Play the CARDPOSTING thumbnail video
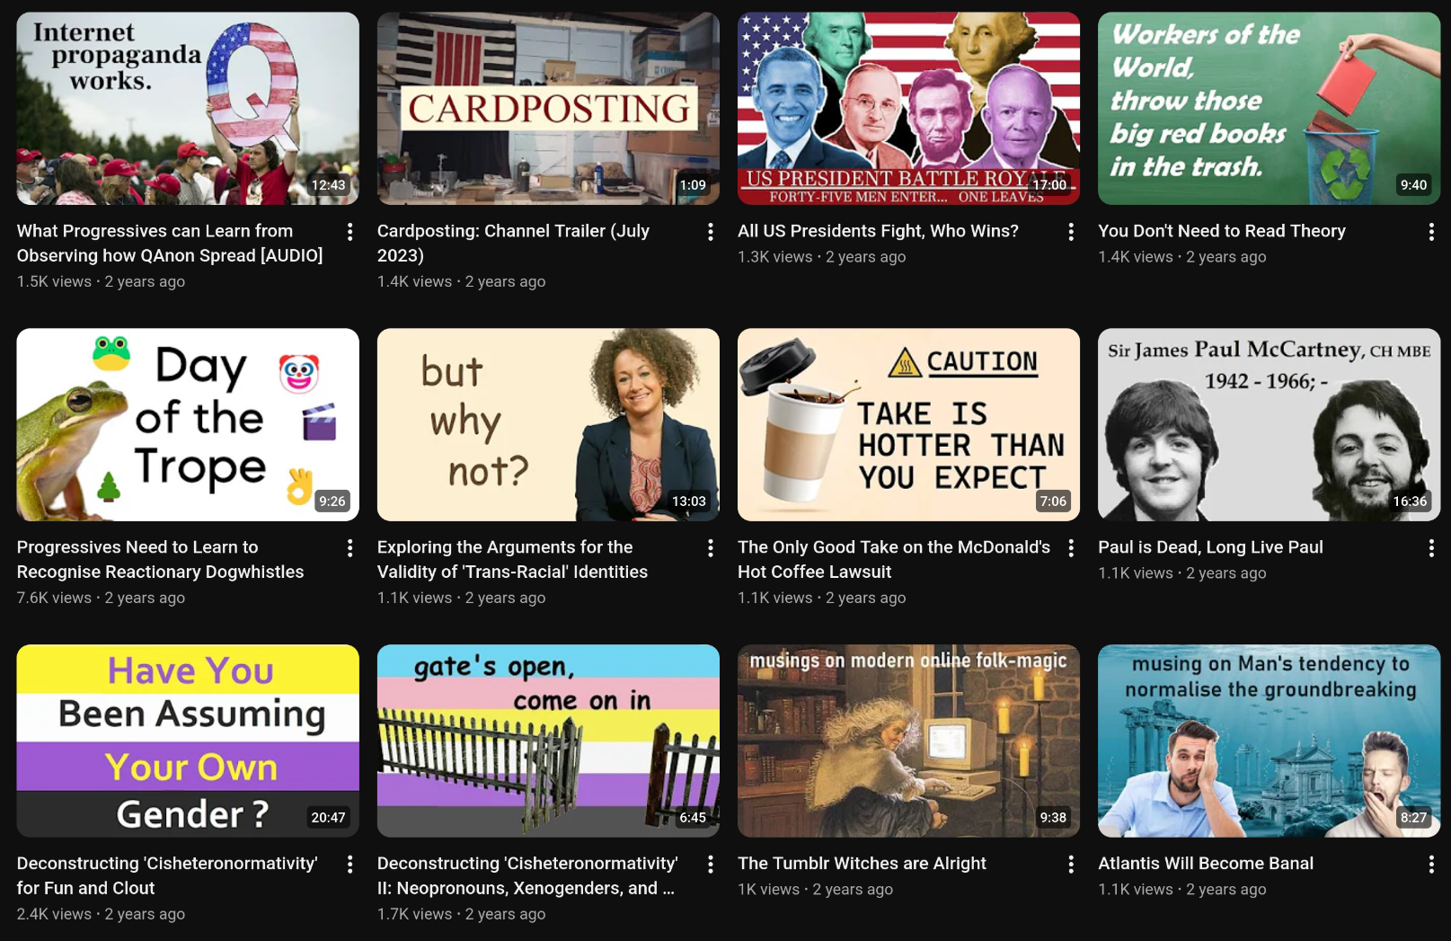The height and width of the screenshot is (941, 1451). (x=548, y=108)
